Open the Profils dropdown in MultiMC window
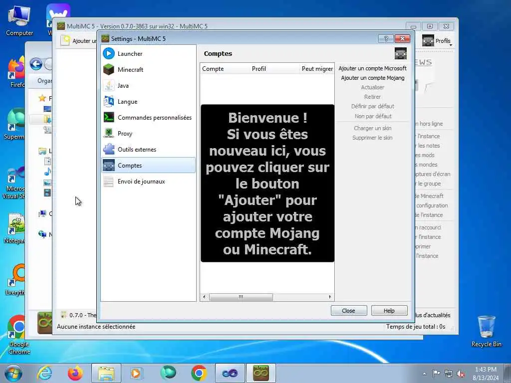Image resolution: width=511 pixels, height=383 pixels. click(437, 41)
